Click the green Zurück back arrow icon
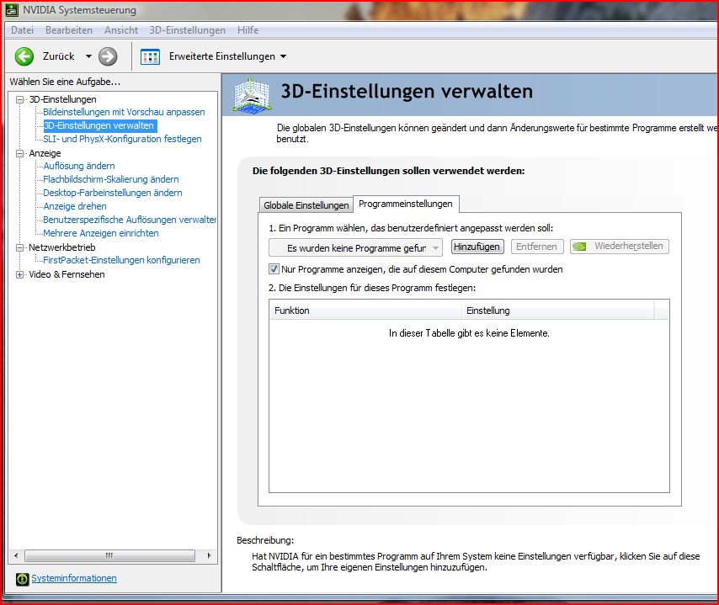 tap(24, 56)
